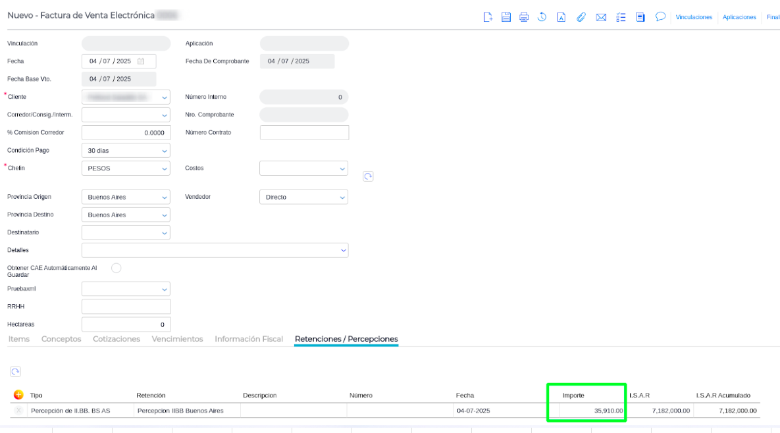Click the Percepción de II.BB. BS AS cell
This screenshot has width=780, height=433.
tap(80, 411)
